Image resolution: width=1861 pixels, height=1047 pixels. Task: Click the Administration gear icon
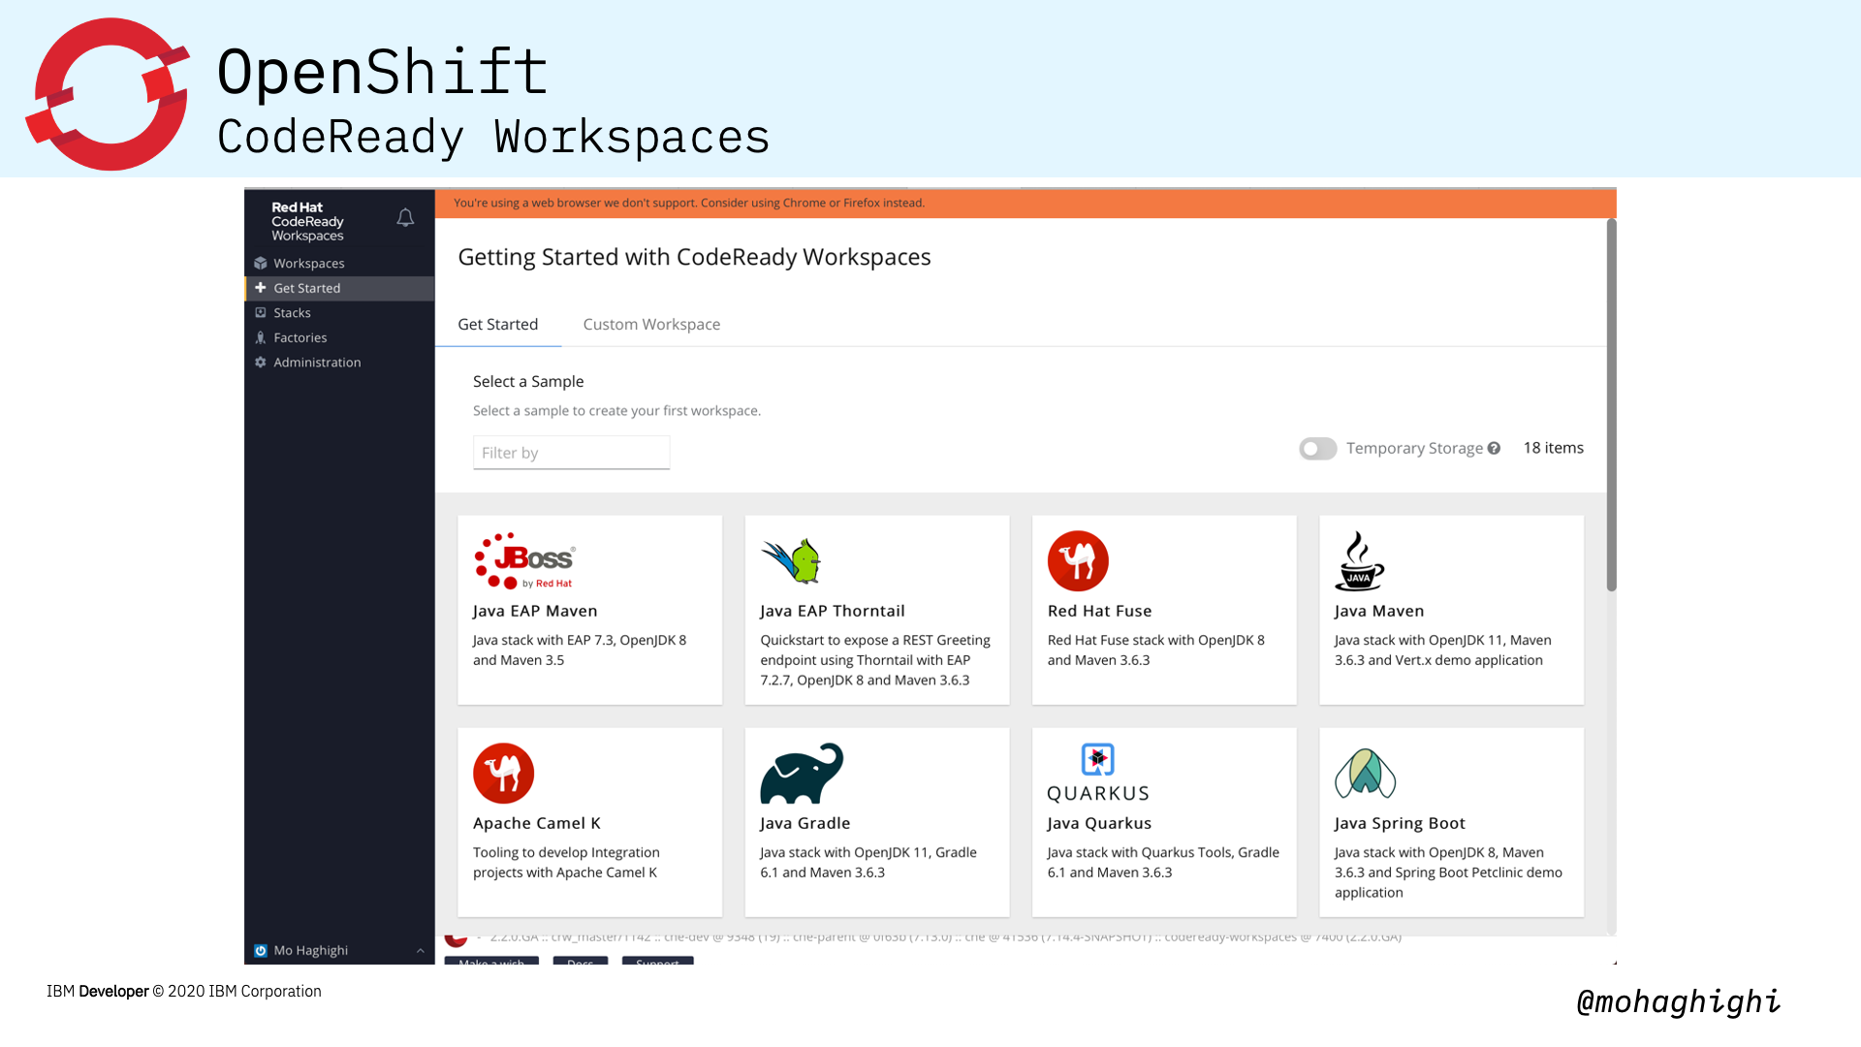[261, 362]
